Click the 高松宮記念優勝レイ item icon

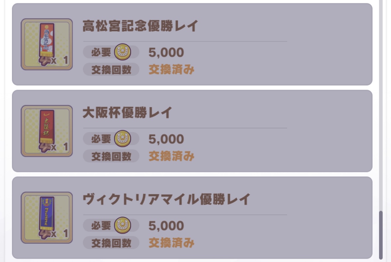click(47, 44)
